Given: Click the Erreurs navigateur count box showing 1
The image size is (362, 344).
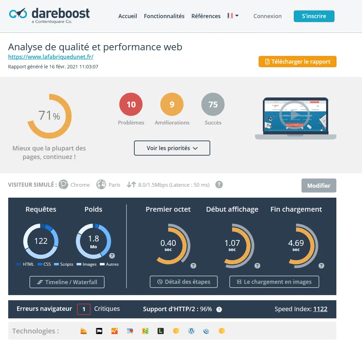Looking at the screenshot, I should click(x=83, y=309).
